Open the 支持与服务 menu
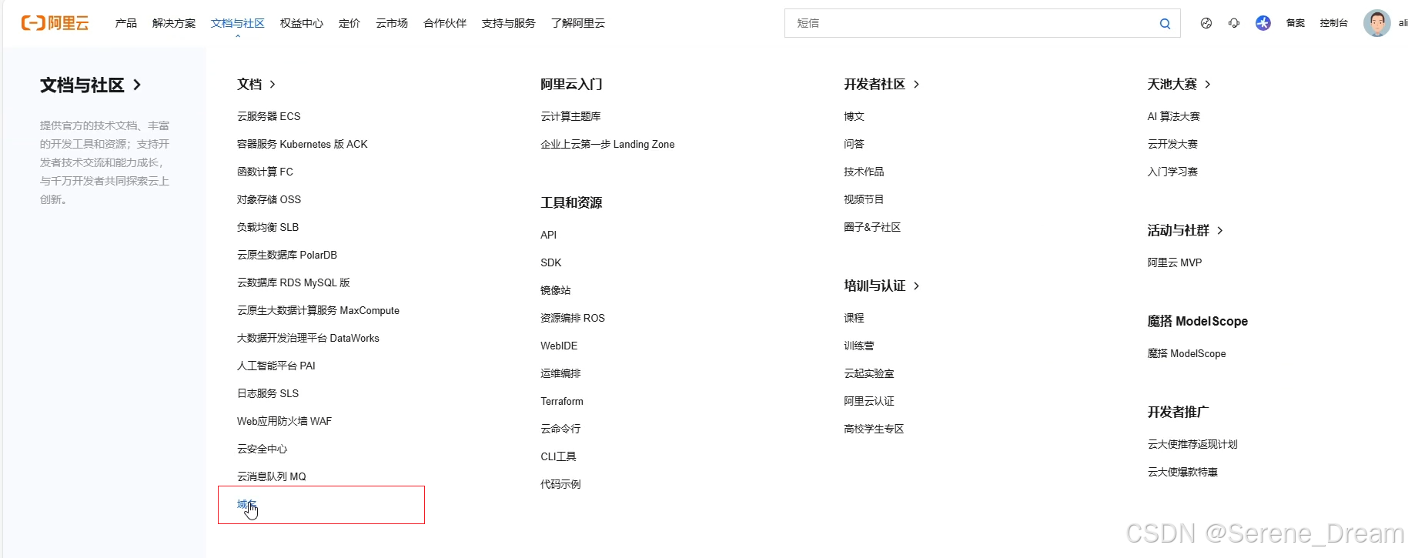Viewport: 1408px width, 558px height. (x=509, y=23)
